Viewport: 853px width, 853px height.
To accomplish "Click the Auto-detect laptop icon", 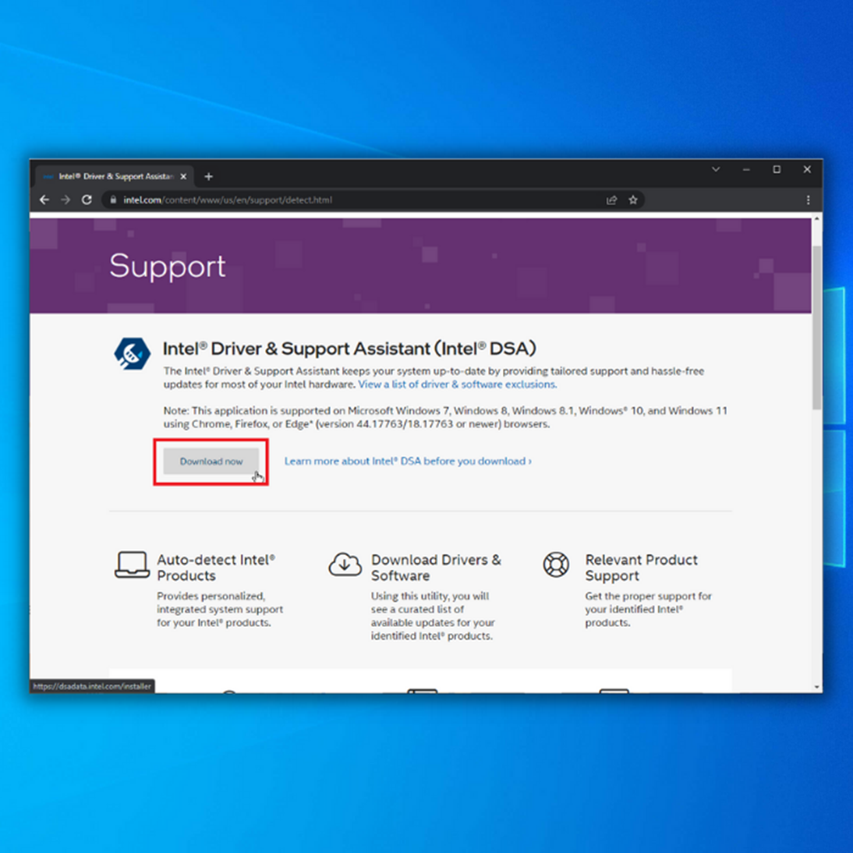I will 132,565.
